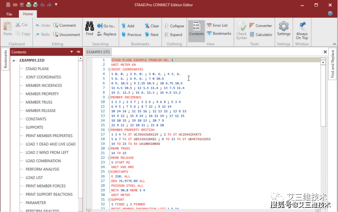The height and width of the screenshot is (212, 338).
Task: Select SUPPORTS in Contents tree
Action: coord(34,127)
